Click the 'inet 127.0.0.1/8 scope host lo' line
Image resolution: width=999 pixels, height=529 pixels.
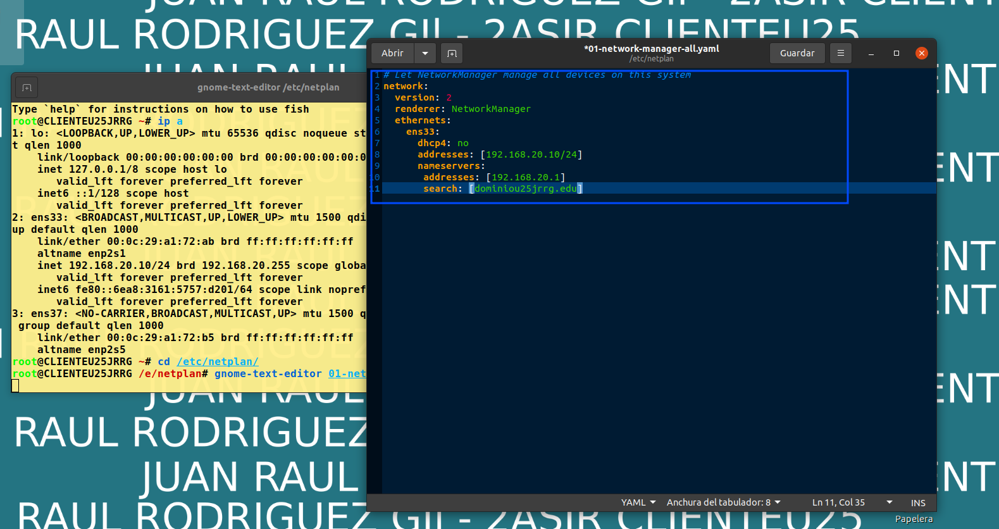click(x=132, y=169)
